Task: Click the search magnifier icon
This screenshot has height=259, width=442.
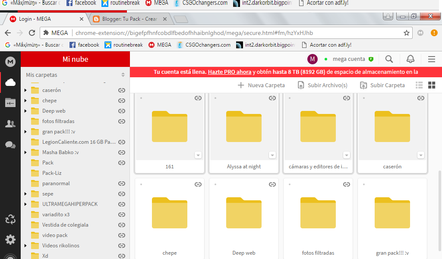Action: (x=389, y=59)
